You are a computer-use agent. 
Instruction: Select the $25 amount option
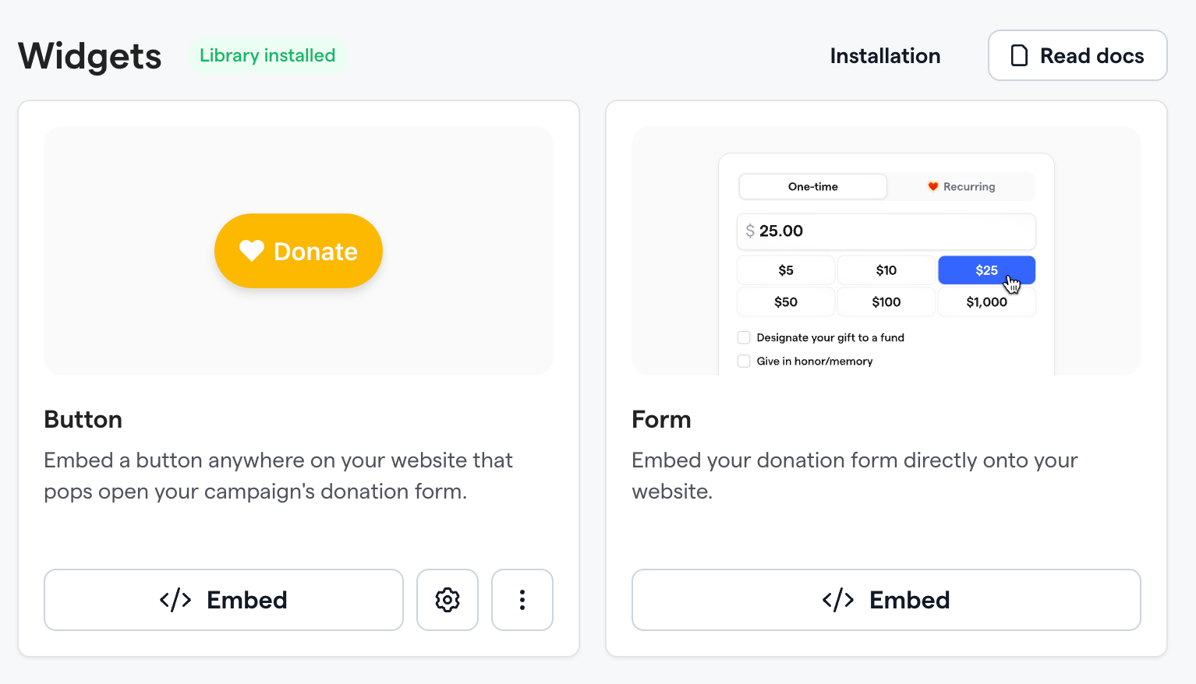986,270
